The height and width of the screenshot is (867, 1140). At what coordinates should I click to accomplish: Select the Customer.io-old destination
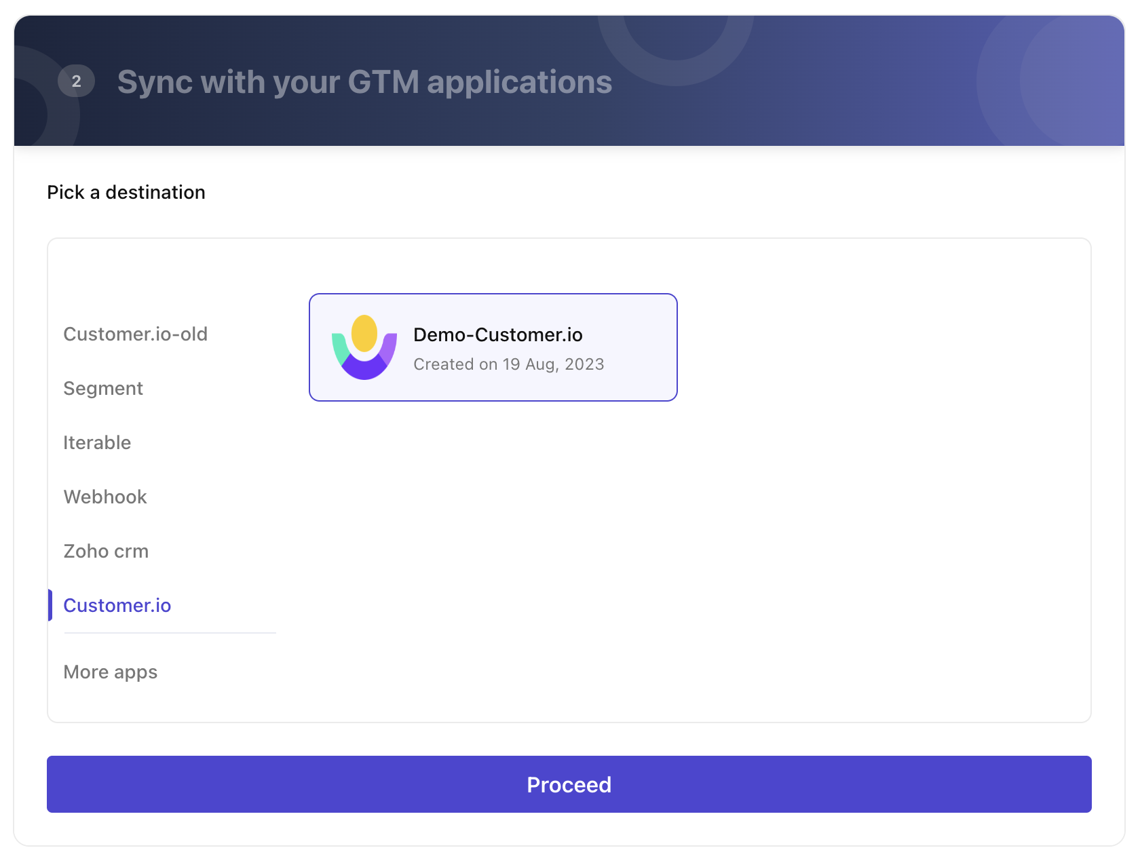(135, 334)
